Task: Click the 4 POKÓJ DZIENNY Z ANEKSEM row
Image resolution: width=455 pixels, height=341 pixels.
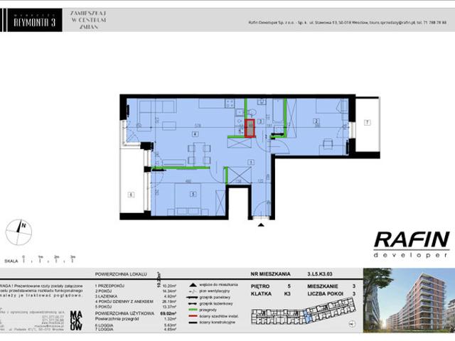Action: [x=136, y=301]
